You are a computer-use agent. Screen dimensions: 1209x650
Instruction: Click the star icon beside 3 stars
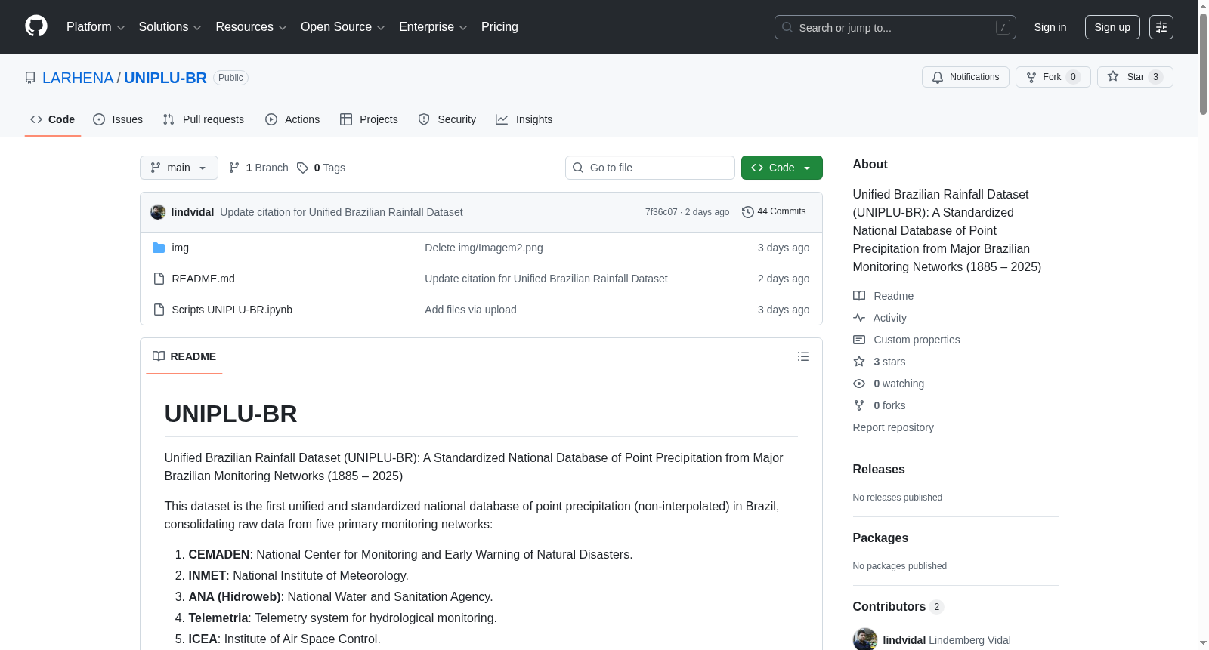click(859, 362)
